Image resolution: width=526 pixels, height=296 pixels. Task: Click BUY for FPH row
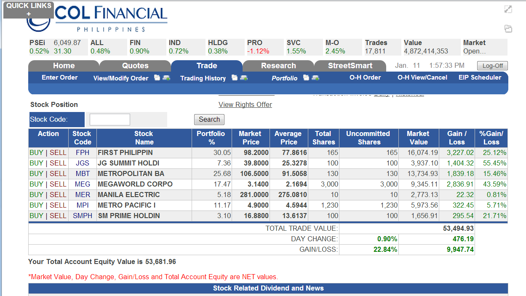(36, 152)
